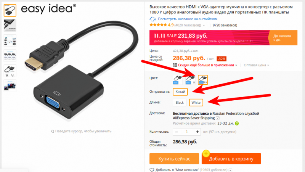Open the second product thumbnail in the gallery
The width and height of the screenshot is (305, 172).
click(x=10, y=25)
